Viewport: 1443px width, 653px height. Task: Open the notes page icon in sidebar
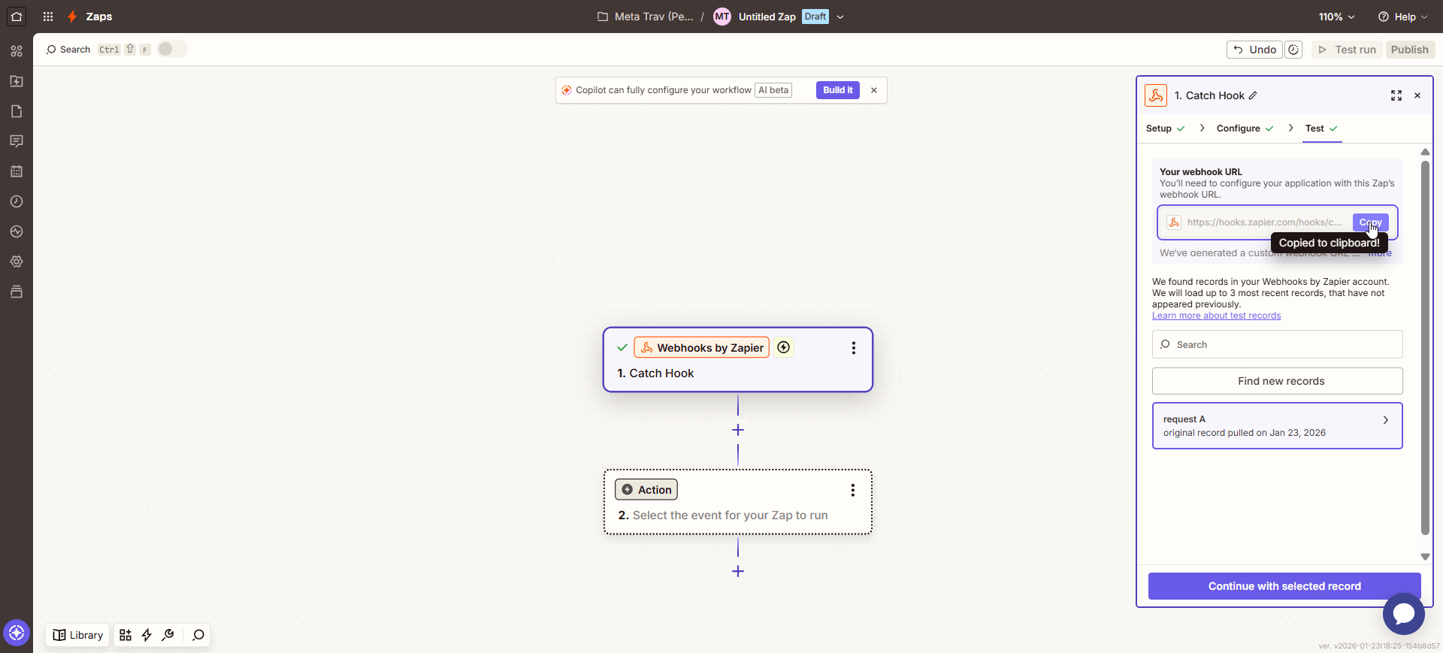[x=17, y=111]
